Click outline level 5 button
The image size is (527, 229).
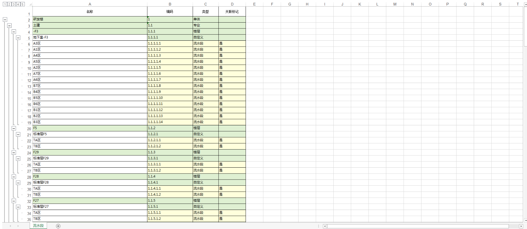coord(22,4)
